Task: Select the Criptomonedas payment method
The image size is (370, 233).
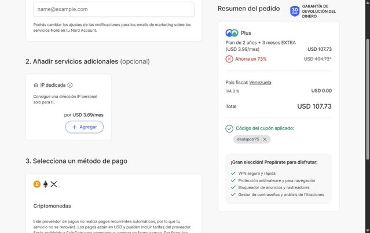Action: click(x=52, y=206)
